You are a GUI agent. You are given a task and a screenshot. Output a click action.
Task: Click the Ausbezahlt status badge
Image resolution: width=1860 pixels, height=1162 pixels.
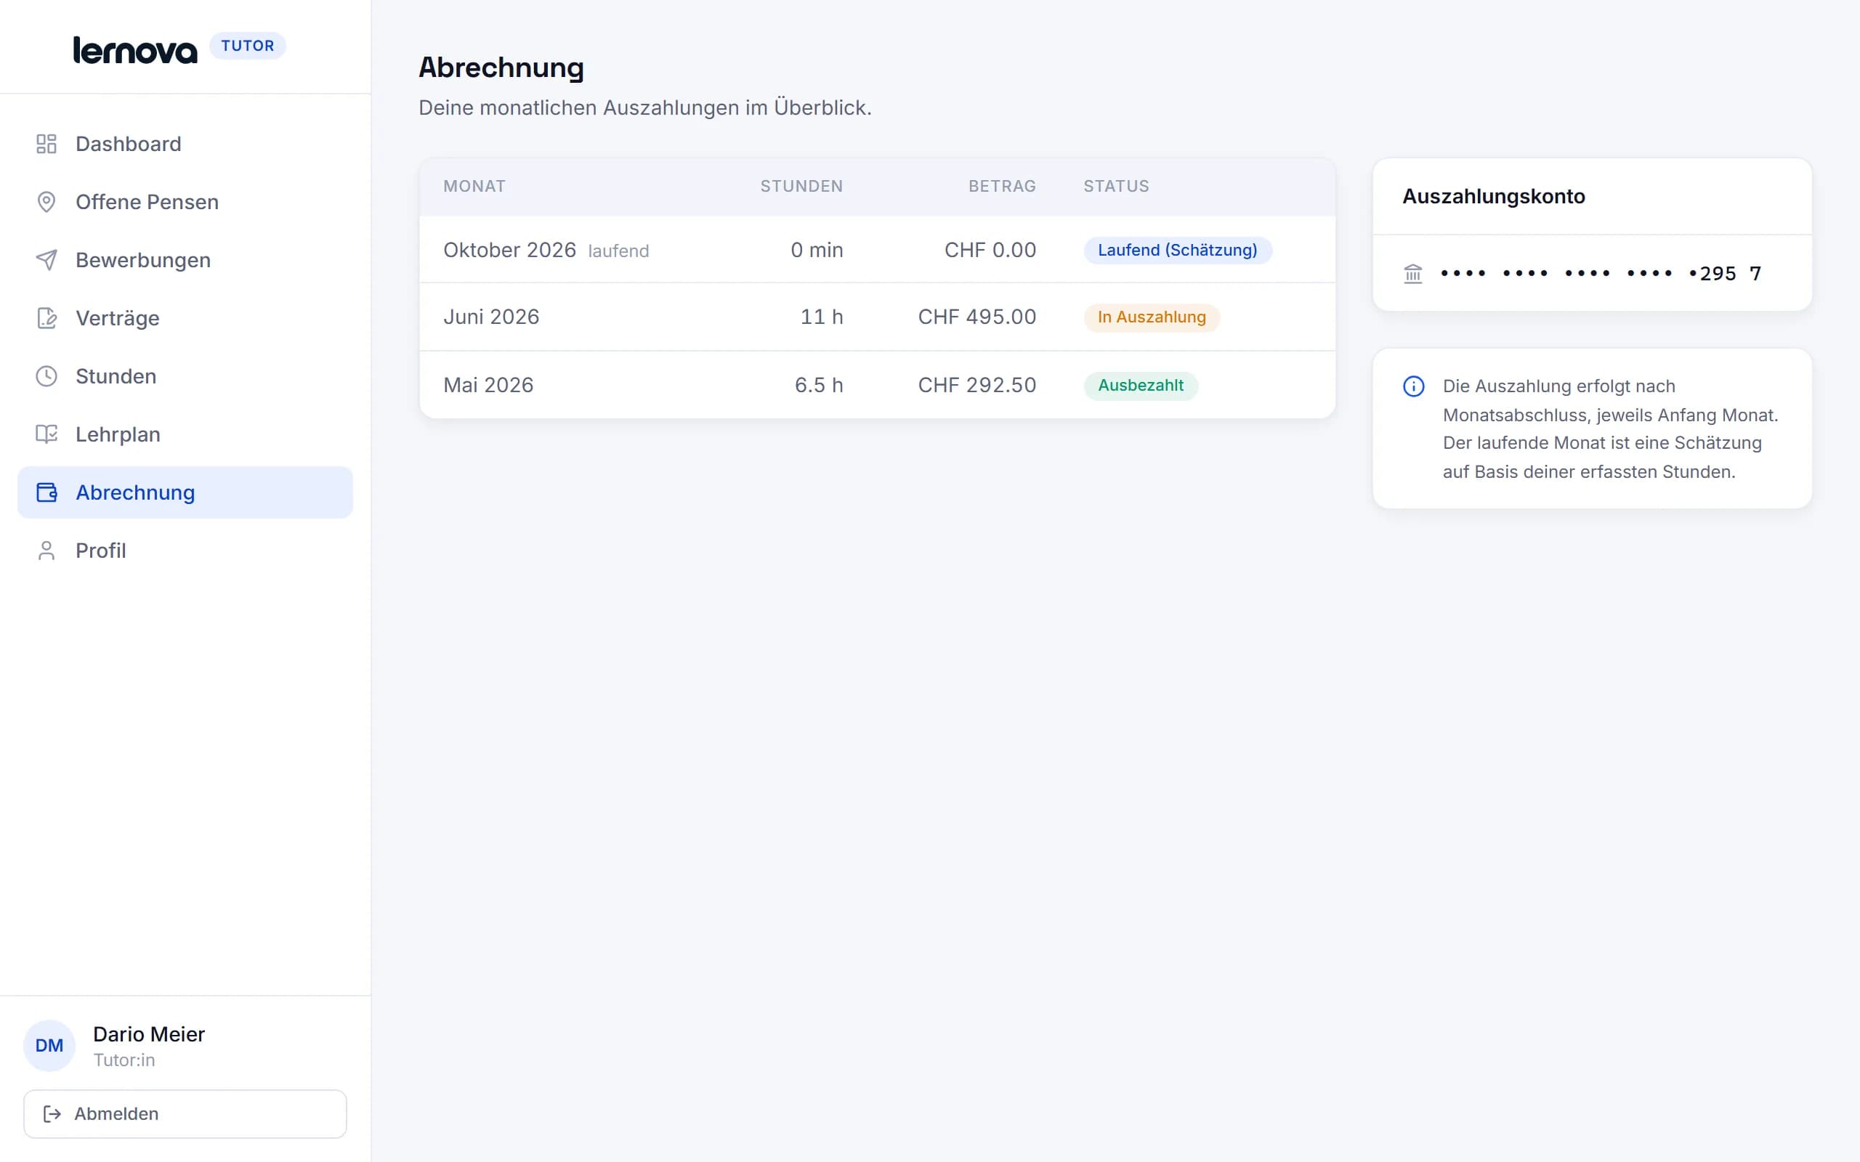(1141, 385)
